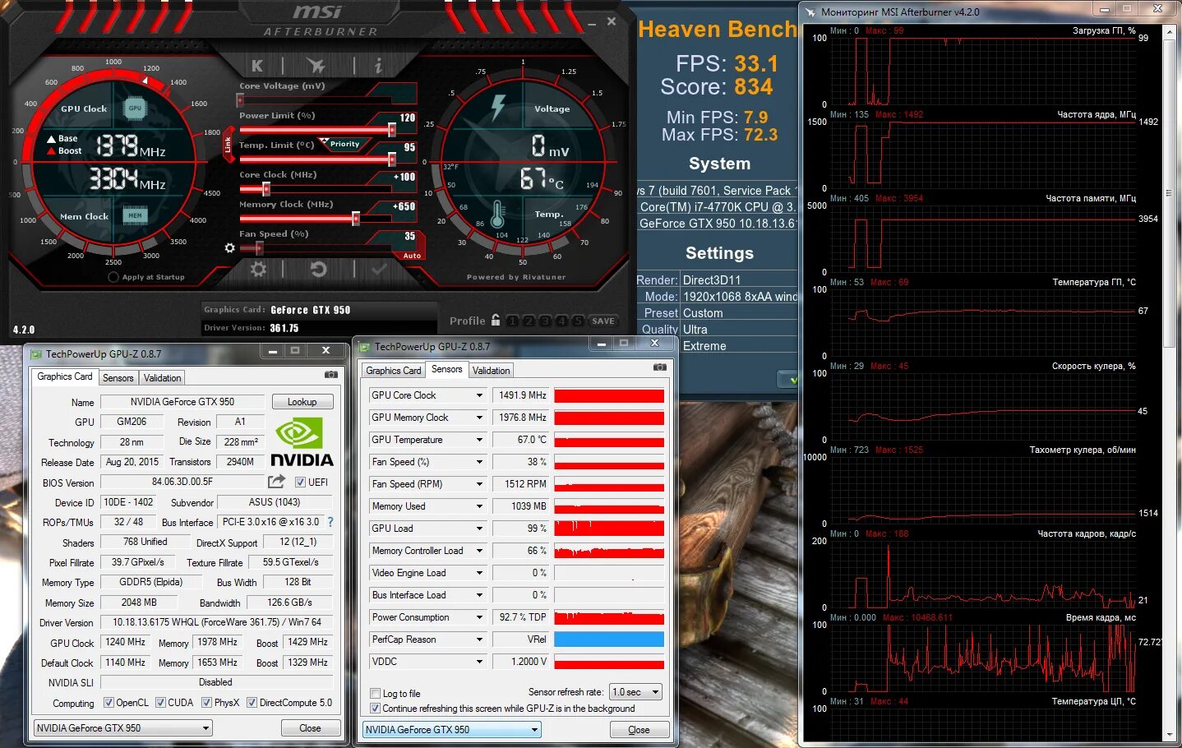Select Graphics Card tab in left GPU-Z
Screen dimensions: 1182x748
tap(65, 376)
